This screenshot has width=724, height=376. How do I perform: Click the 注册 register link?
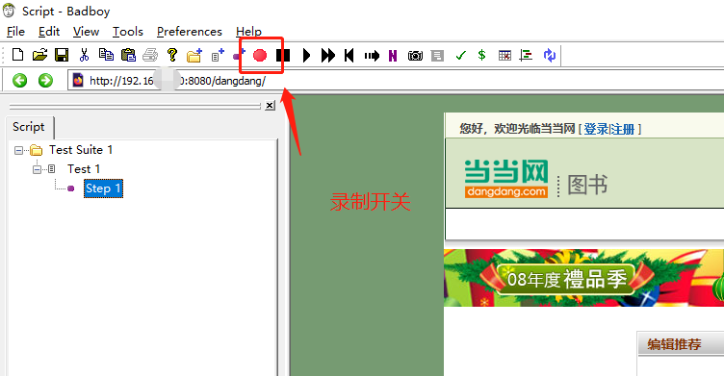coord(623,129)
